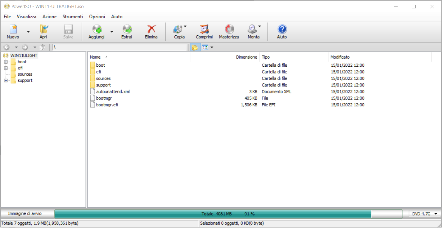Image resolution: width=442 pixels, height=228 pixels.
Task: Select the sources folder in tree
Action: [x=25, y=74]
